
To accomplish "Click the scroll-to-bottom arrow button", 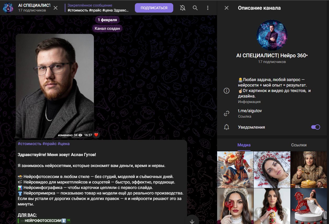I will (192, 221).
